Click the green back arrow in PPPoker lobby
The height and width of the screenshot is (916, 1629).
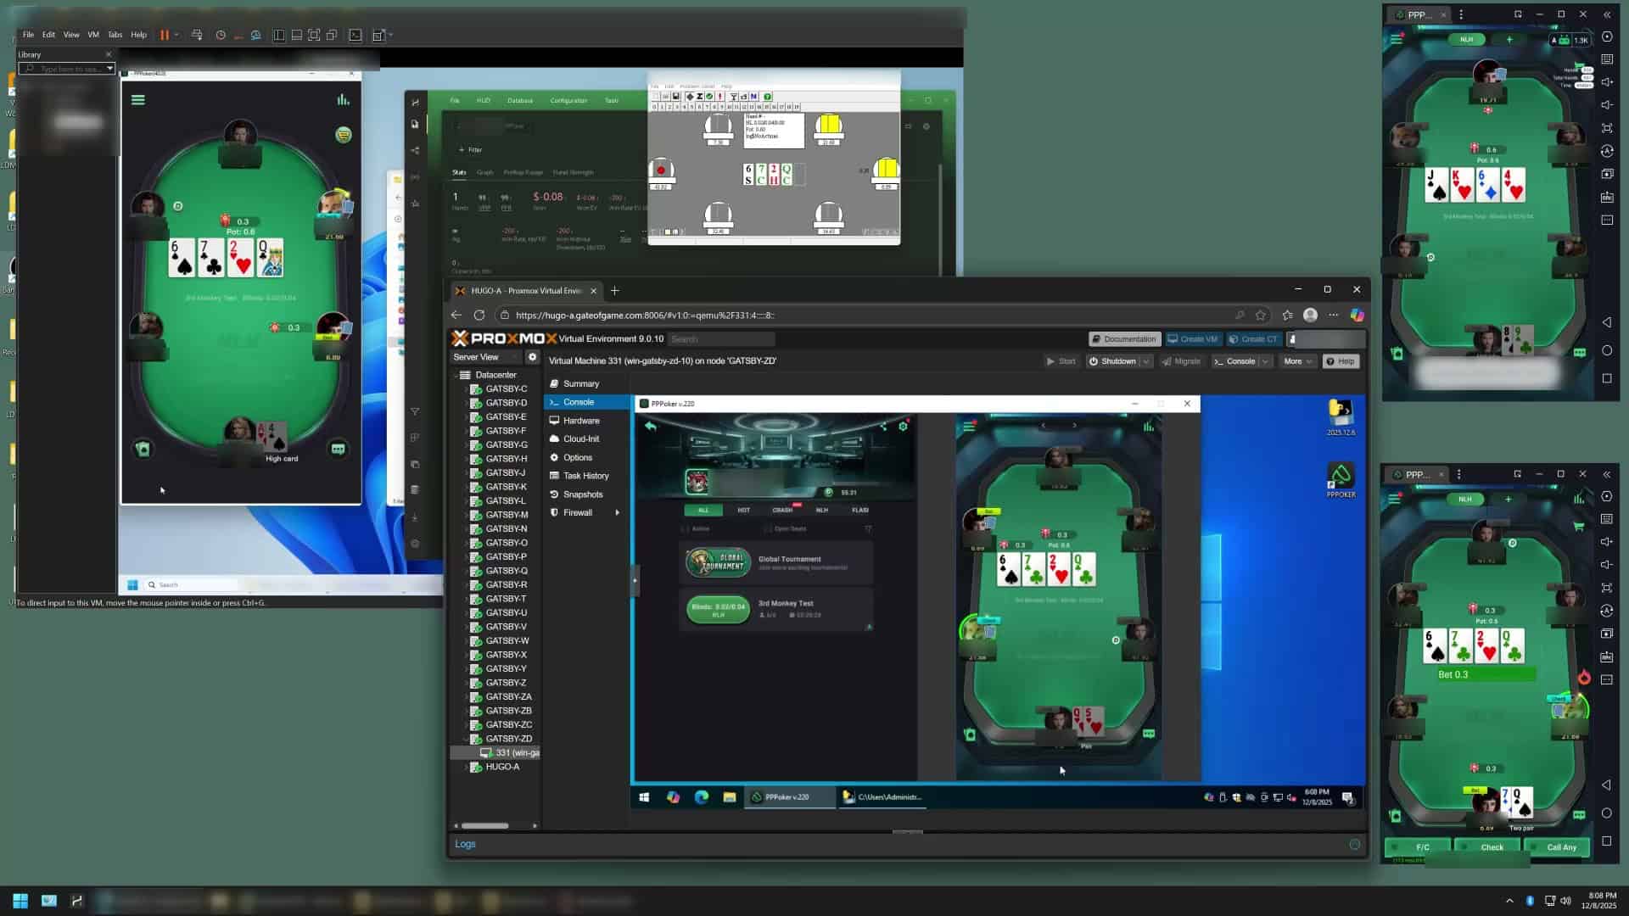tap(651, 426)
